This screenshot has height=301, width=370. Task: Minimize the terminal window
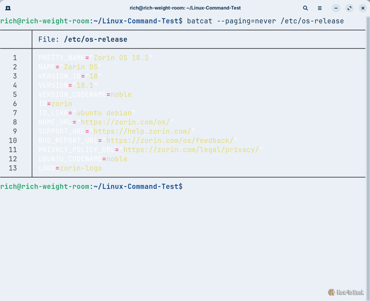click(x=336, y=8)
